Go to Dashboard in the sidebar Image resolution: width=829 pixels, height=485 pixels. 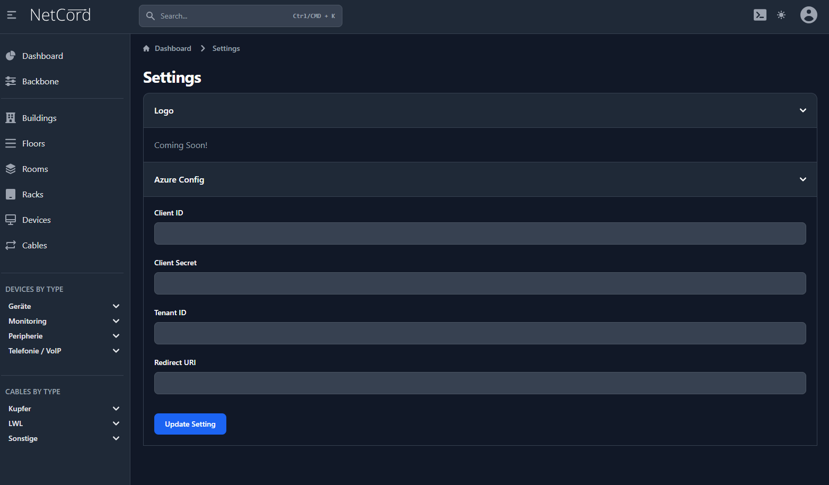42,56
